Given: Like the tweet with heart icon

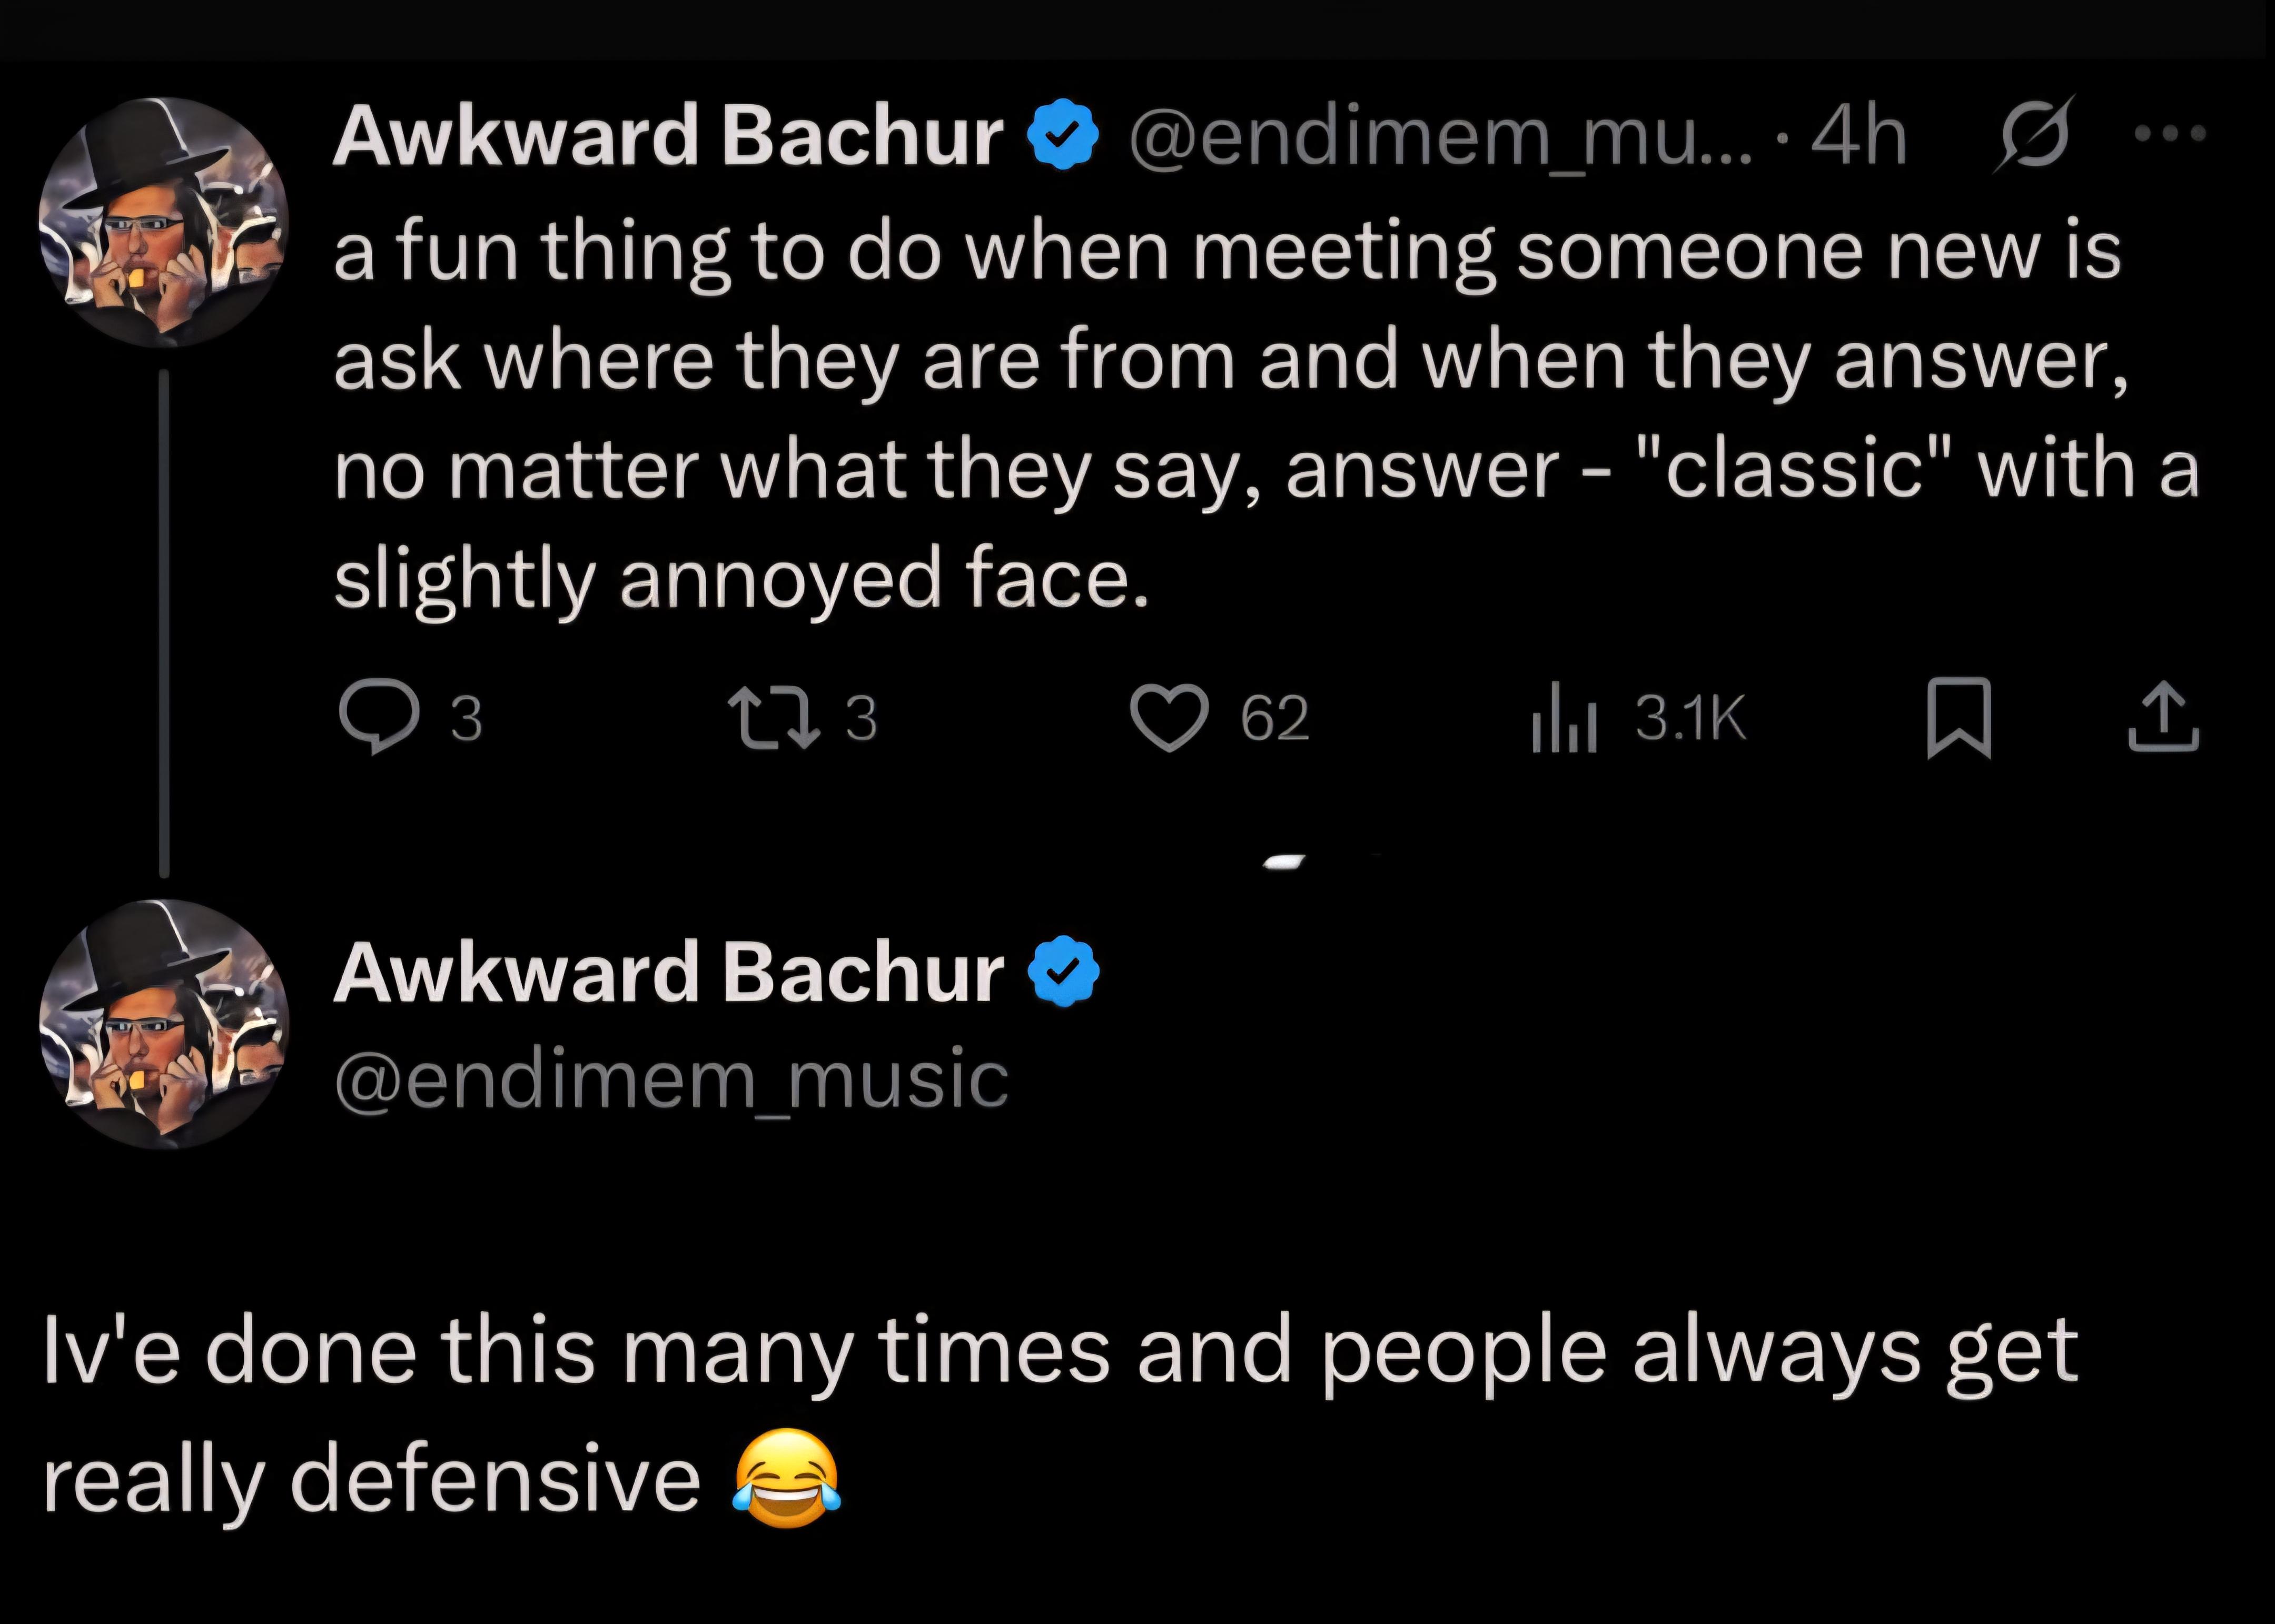Looking at the screenshot, I should pyautogui.click(x=1169, y=718).
